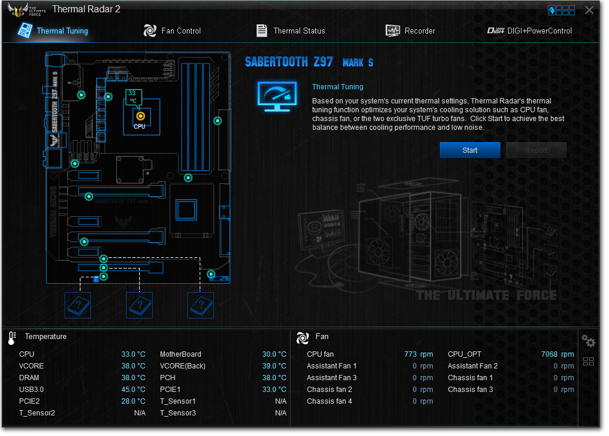Click the Chassis fan 1 row label
The height and width of the screenshot is (436, 609).
pyautogui.click(x=470, y=378)
